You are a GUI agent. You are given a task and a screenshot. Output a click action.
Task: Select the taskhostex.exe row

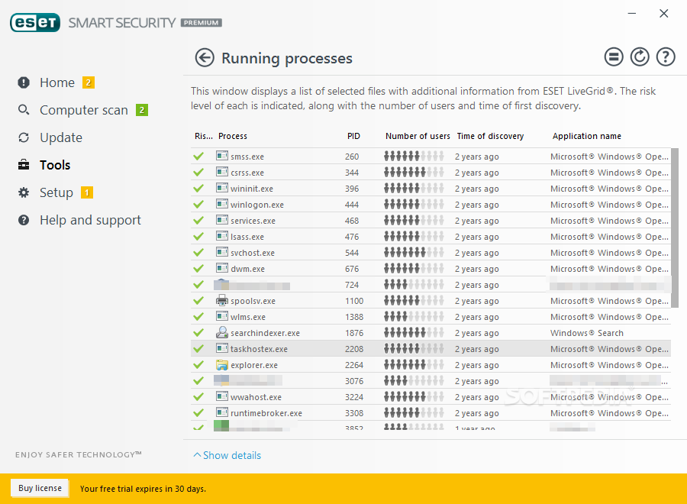pos(431,349)
